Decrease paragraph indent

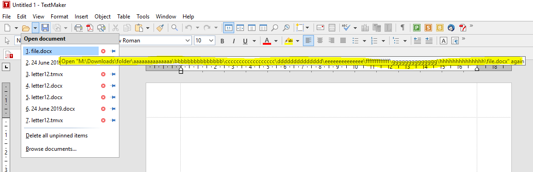417,41
